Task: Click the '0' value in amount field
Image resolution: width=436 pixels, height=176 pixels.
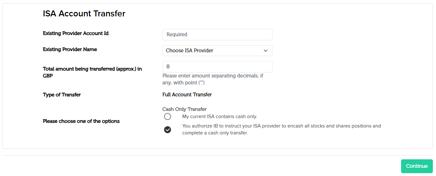Action: (168, 67)
